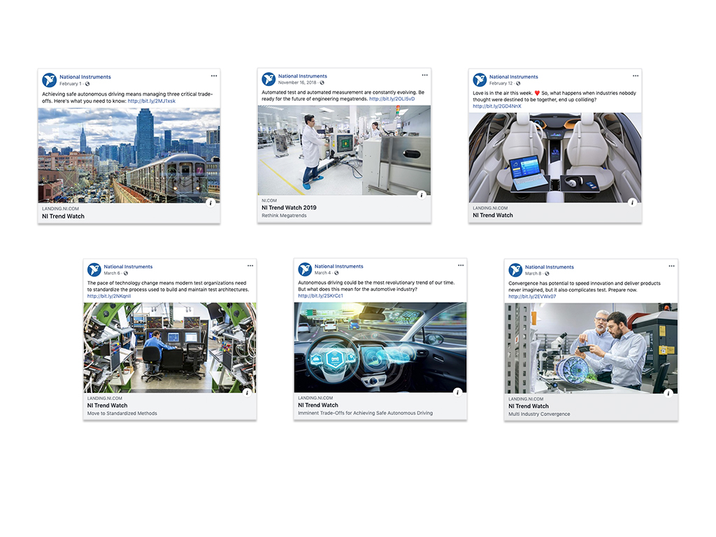Open the bit.ly/2MJ1xsk link
This screenshot has width=716, height=537.
tap(152, 101)
